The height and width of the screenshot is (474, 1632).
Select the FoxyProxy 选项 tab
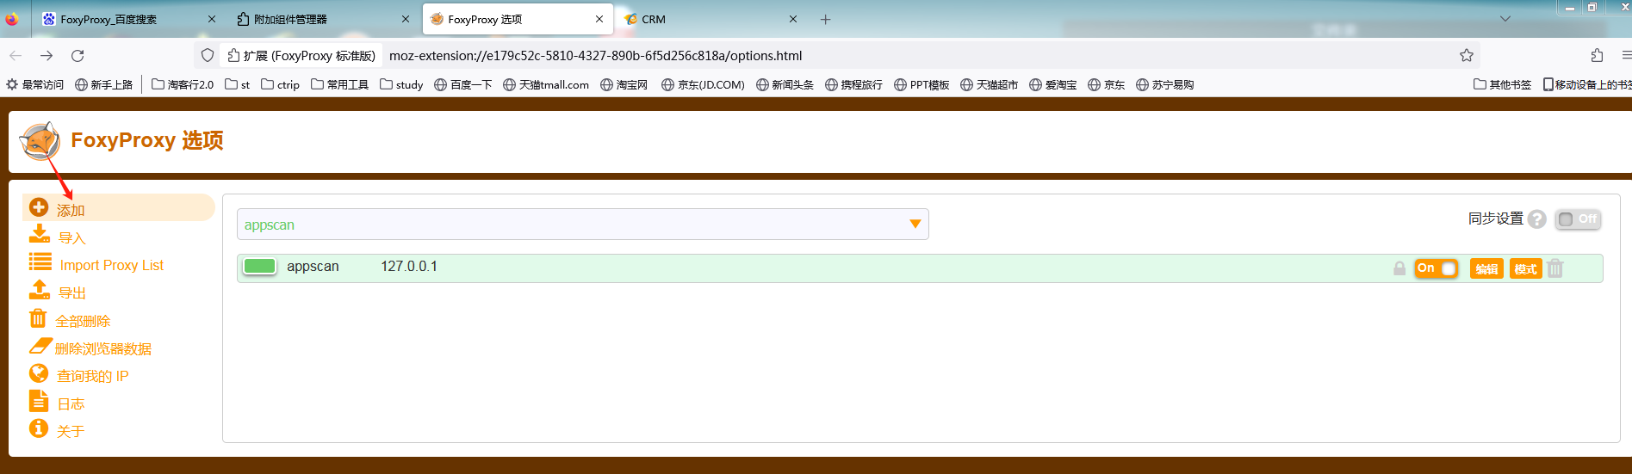pos(517,19)
